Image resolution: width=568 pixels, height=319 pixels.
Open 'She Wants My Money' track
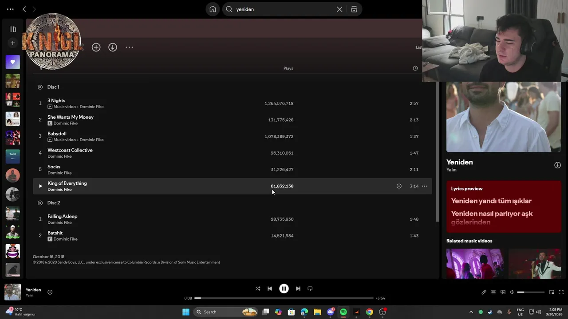pos(71,117)
